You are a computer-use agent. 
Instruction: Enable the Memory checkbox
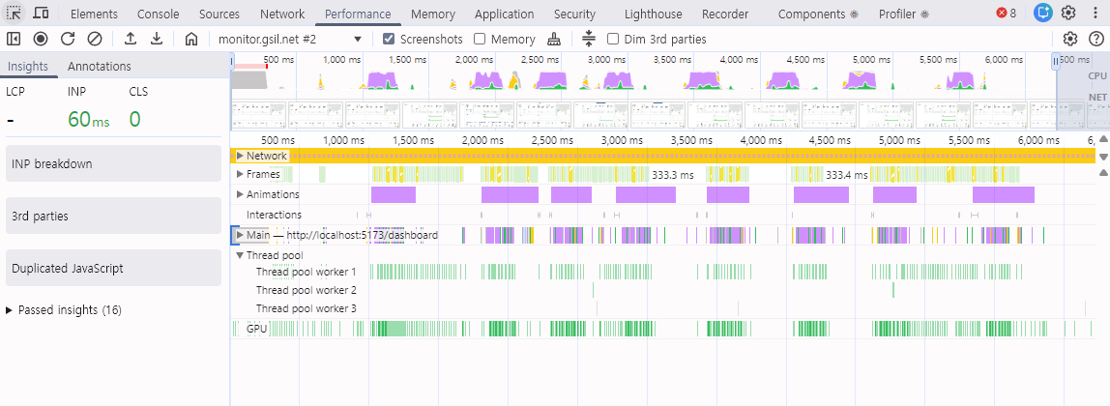coord(480,39)
